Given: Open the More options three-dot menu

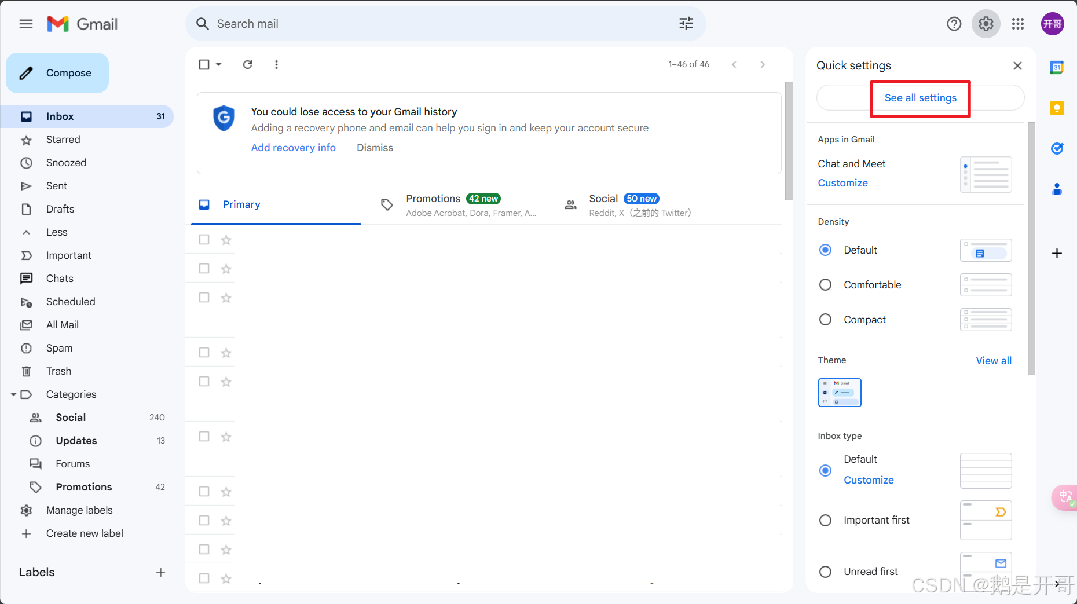Looking at the screenshot, I should (276, 64).
